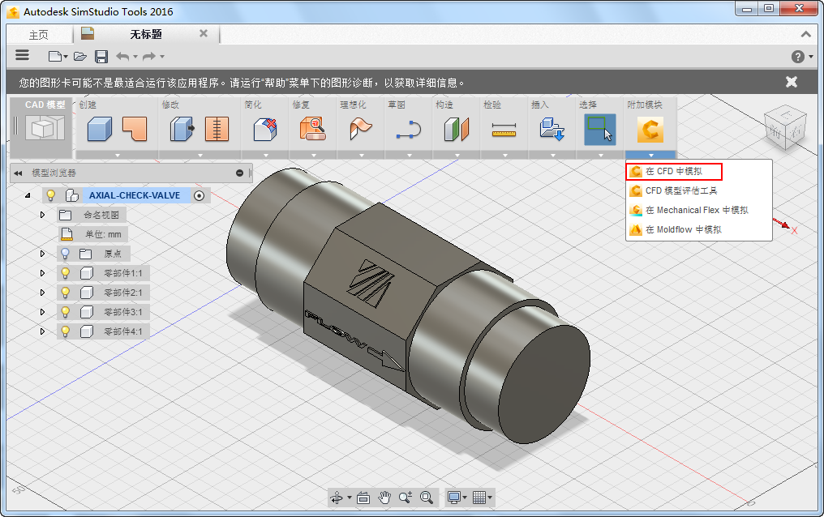The image size is (824, 517).
Task: Click the radio button beside AXIAL-CHECK-VALVE
Action: click(199, 195)
